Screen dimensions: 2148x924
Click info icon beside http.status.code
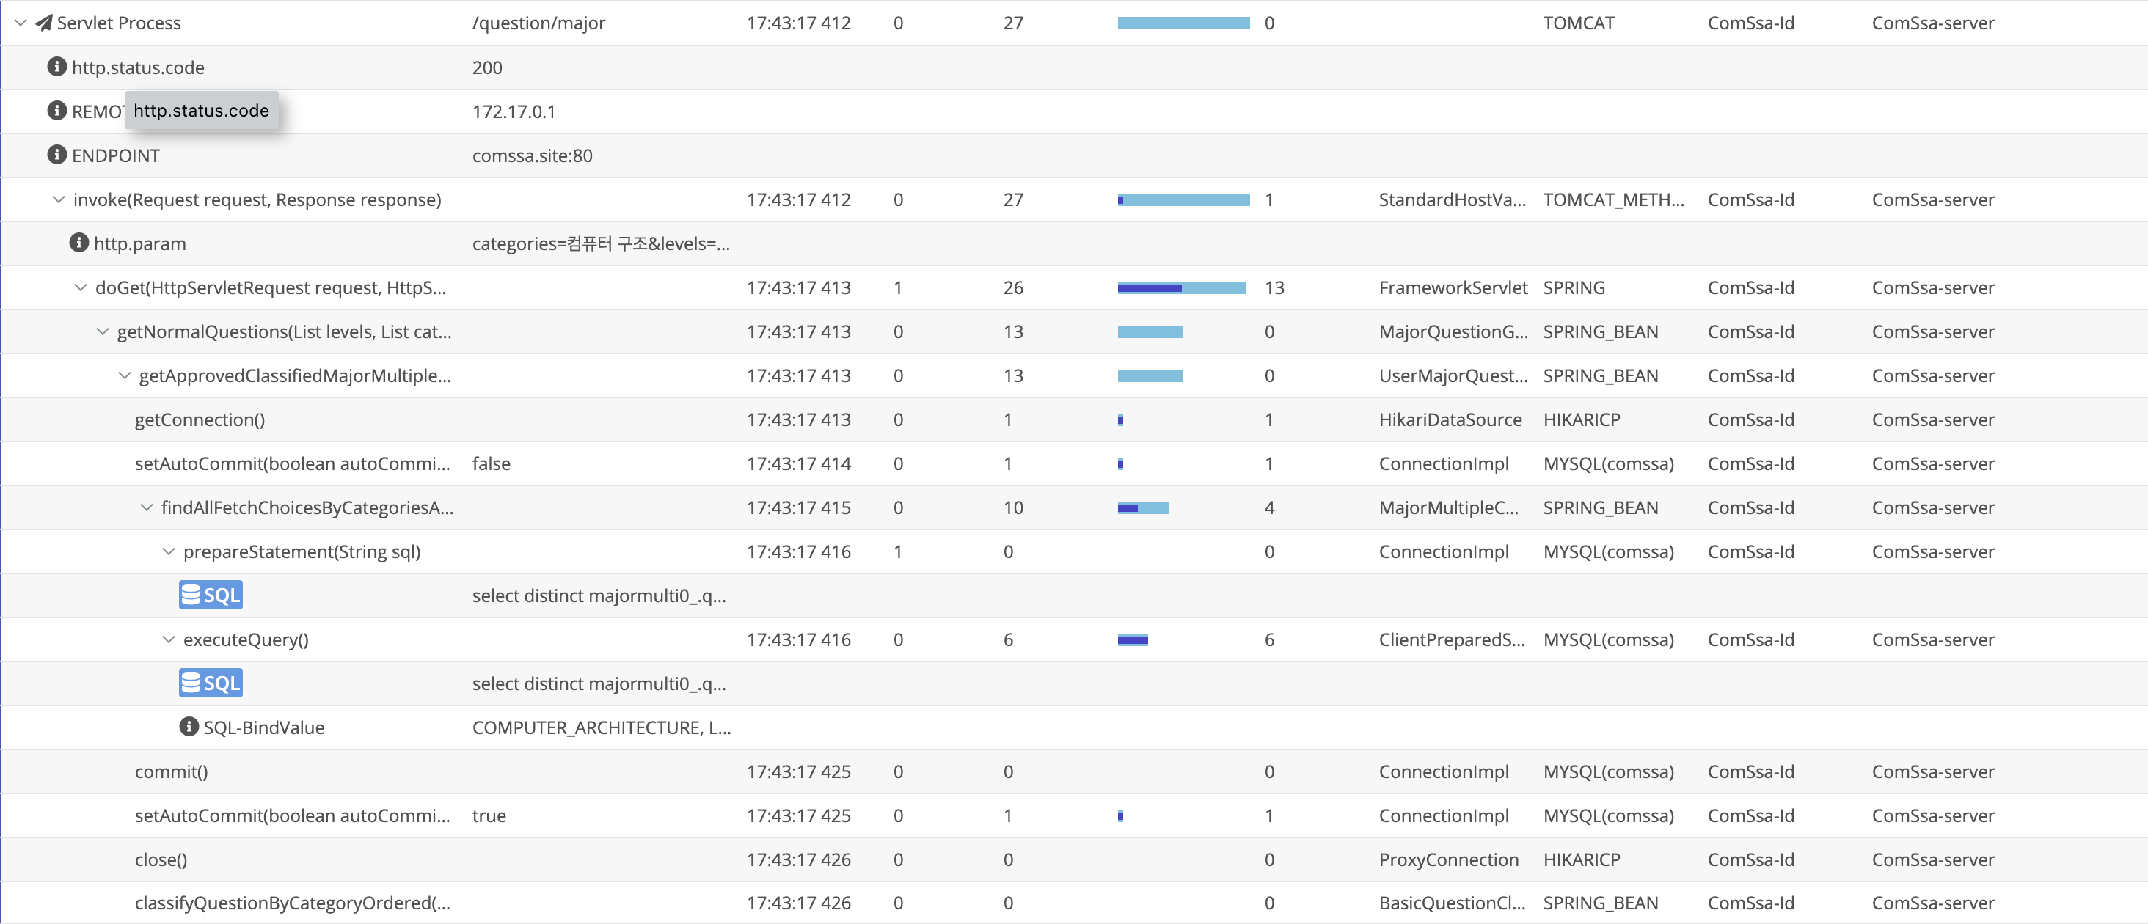click(56, 67)
